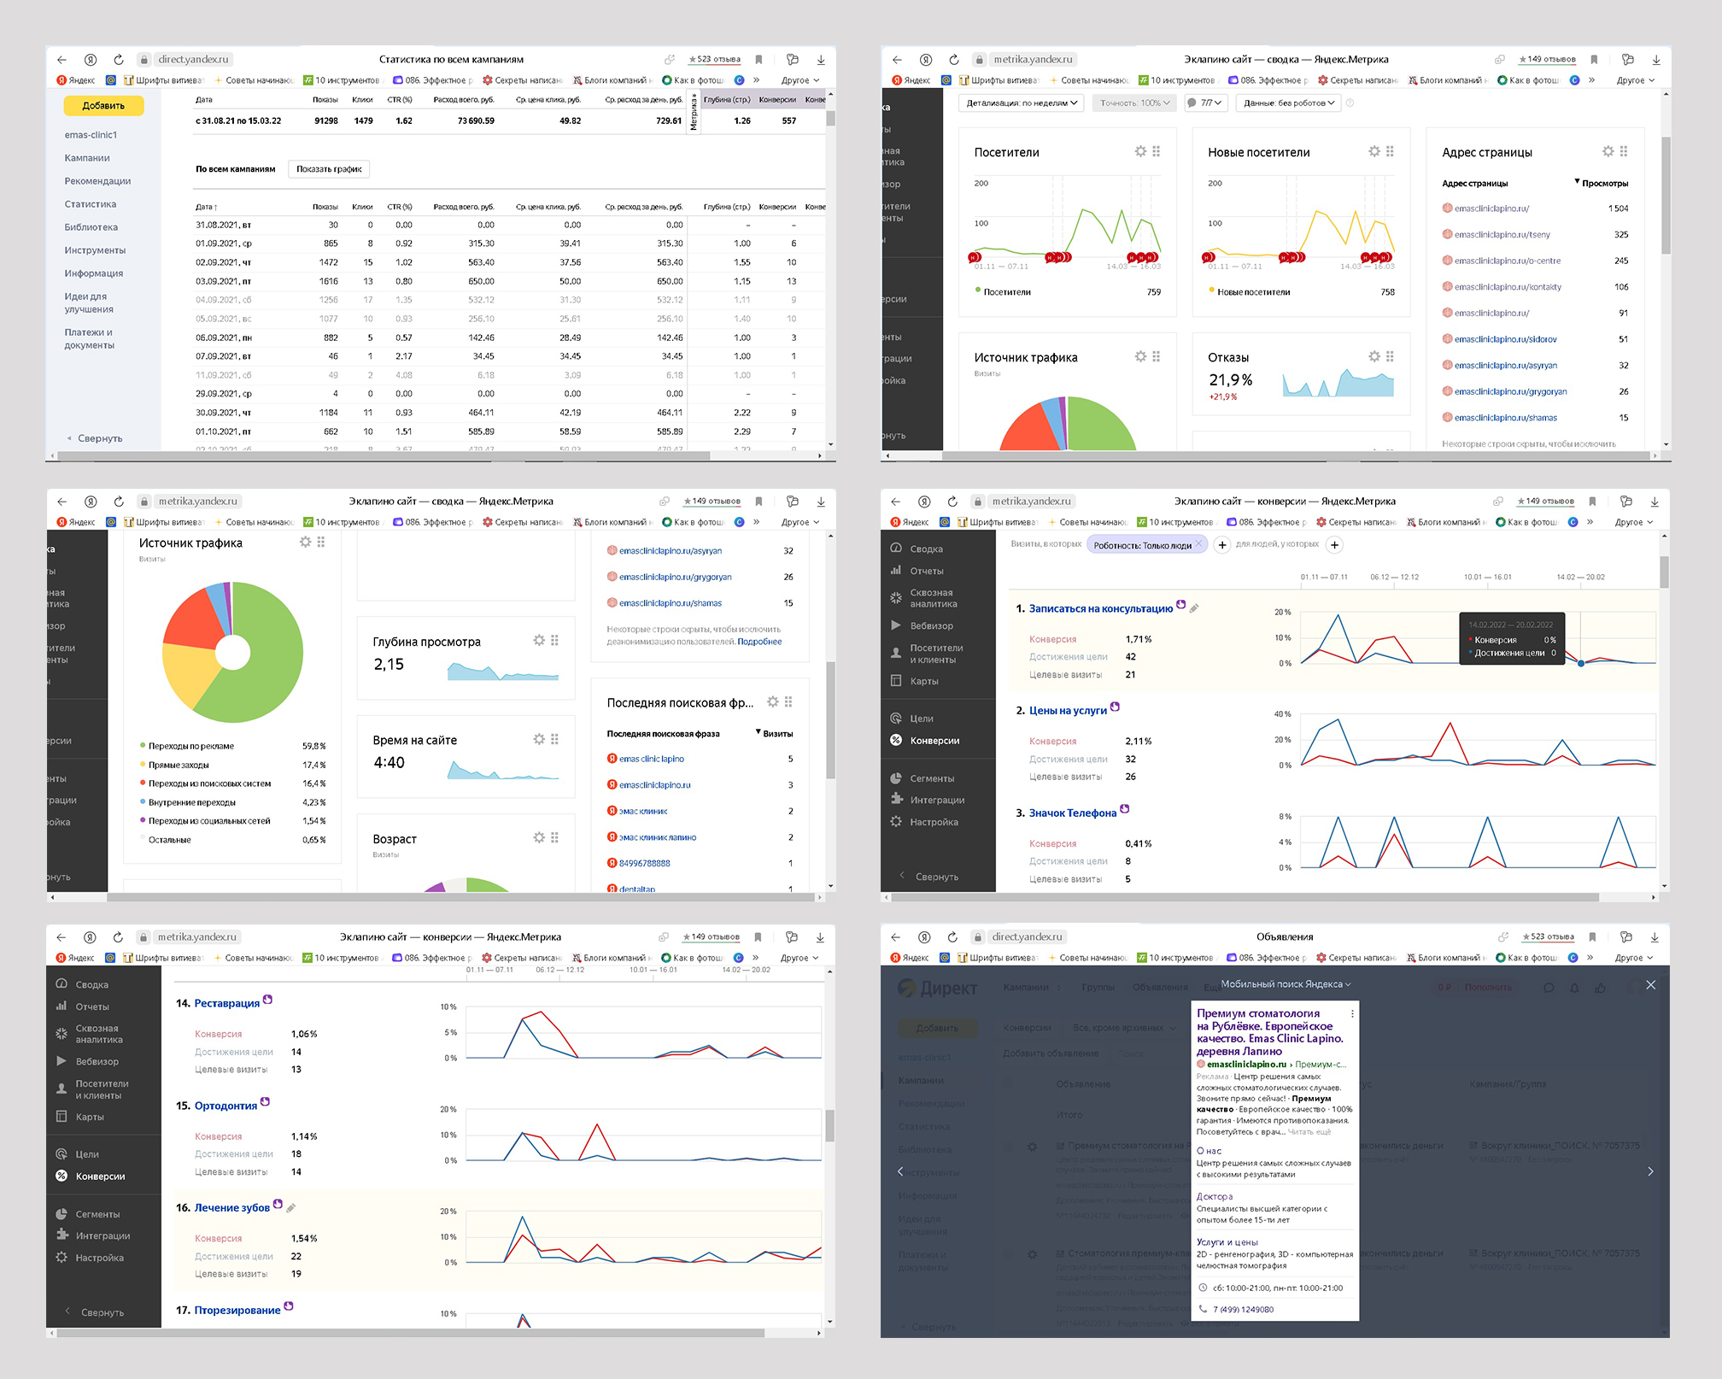The height and width of the screenshot is (1379, 1722).
Task: Open Точность: 100% dropdown
Action: click(1134, 103)
